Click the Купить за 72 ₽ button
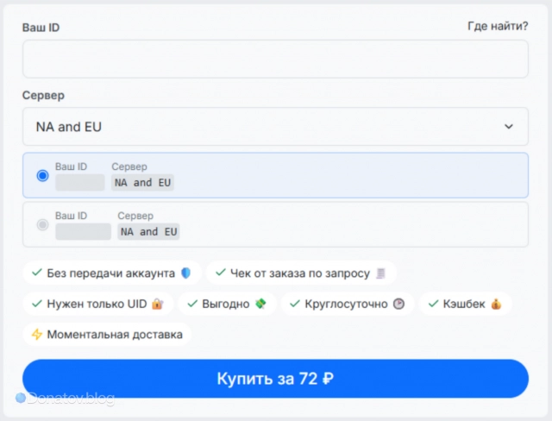 (275, 379)
